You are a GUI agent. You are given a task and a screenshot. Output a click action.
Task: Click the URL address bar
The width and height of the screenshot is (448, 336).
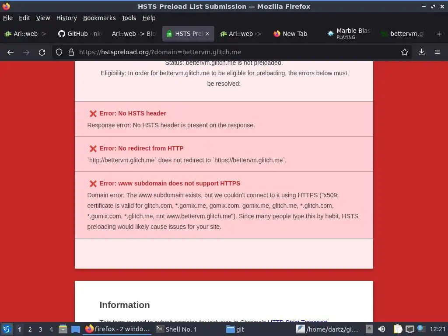tap(231, 52)
